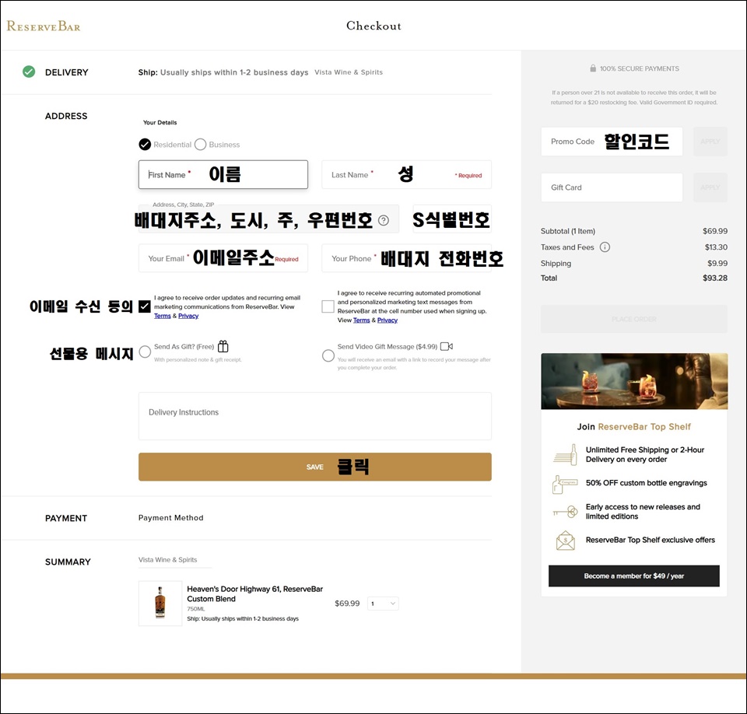Click Apply next to Promo Code
This screenshot has height=714, width=747.
(x=710, y=142)
